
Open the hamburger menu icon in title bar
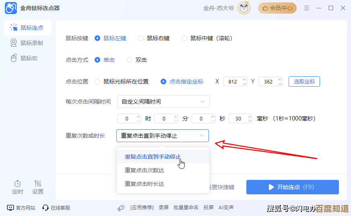coord(307,8)
